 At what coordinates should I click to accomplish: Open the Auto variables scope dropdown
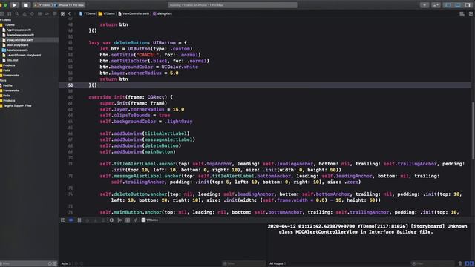[65, 264]
